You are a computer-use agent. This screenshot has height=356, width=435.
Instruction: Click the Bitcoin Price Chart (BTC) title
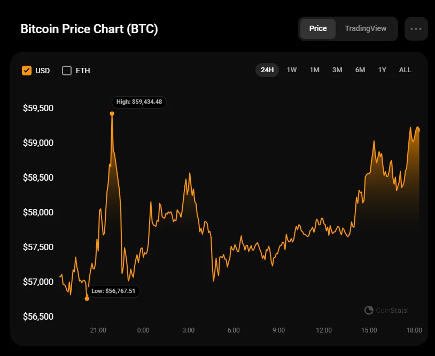point(89,29)
